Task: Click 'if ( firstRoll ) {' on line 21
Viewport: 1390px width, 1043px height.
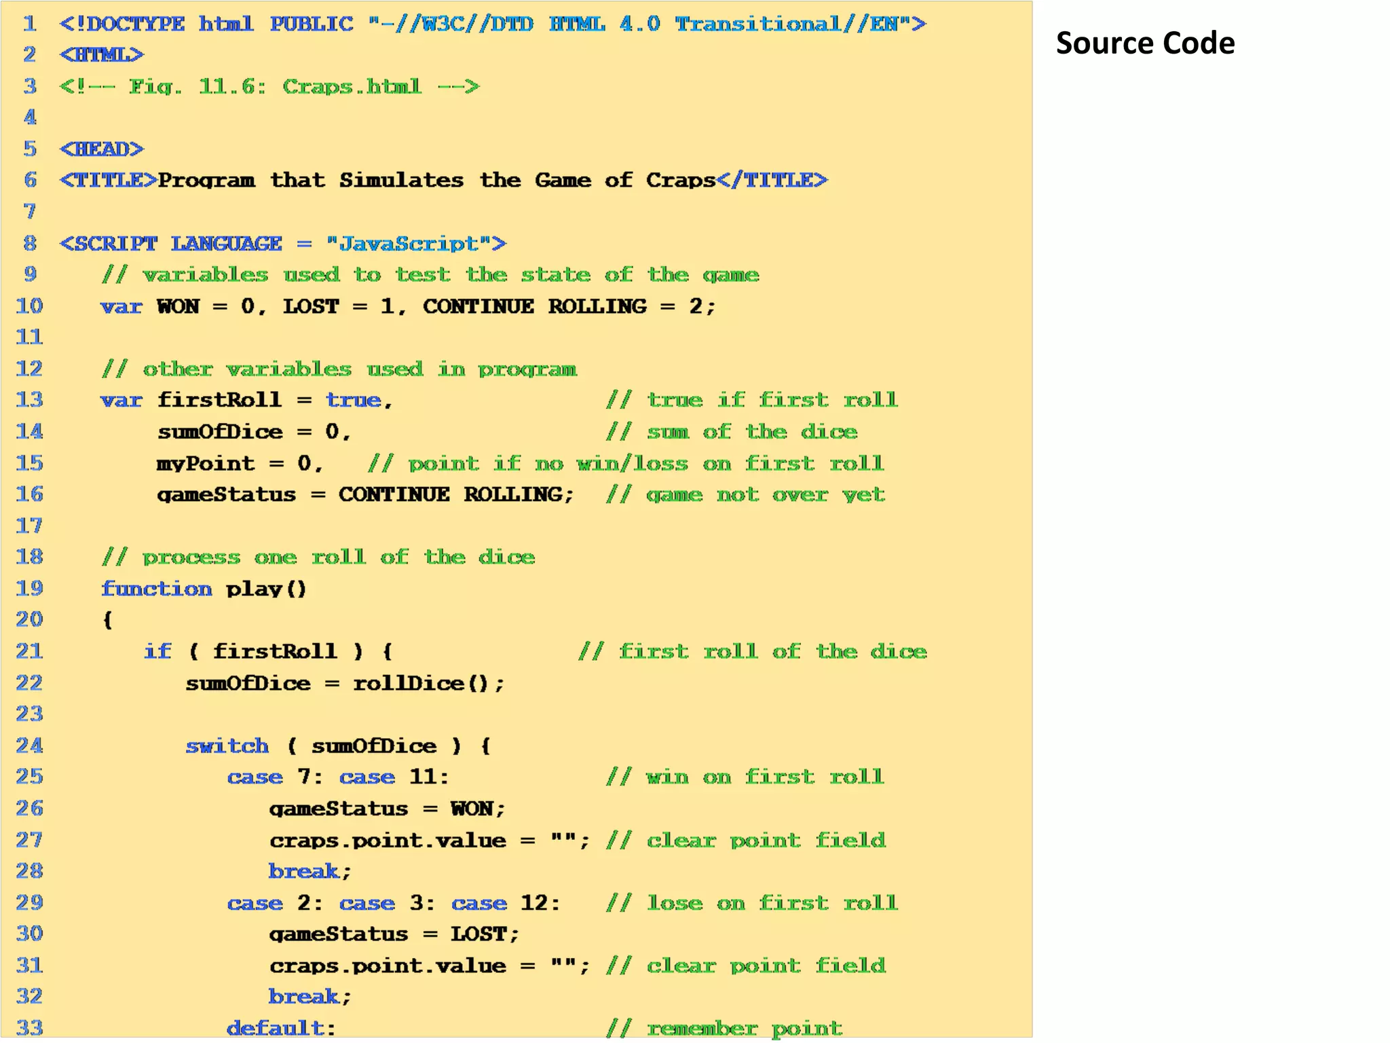Action: pyautogui.click(x=268, y=651)
